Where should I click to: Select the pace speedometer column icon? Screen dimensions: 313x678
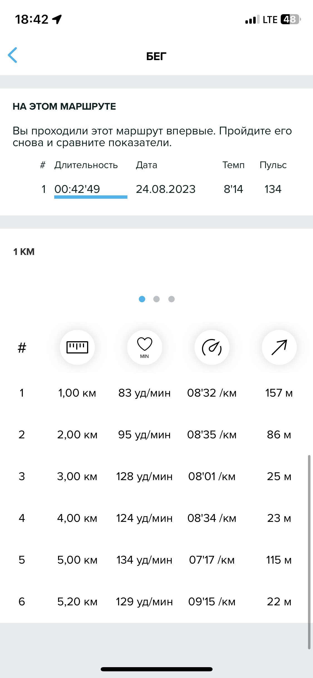point(212,347)
